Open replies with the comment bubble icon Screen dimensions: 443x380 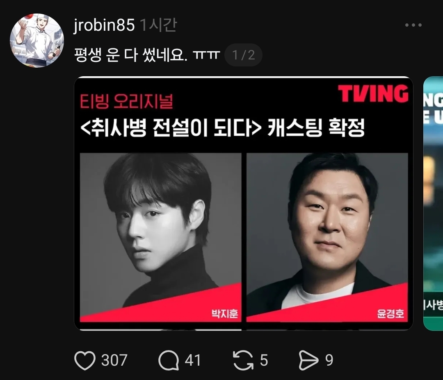click(169, 360)
